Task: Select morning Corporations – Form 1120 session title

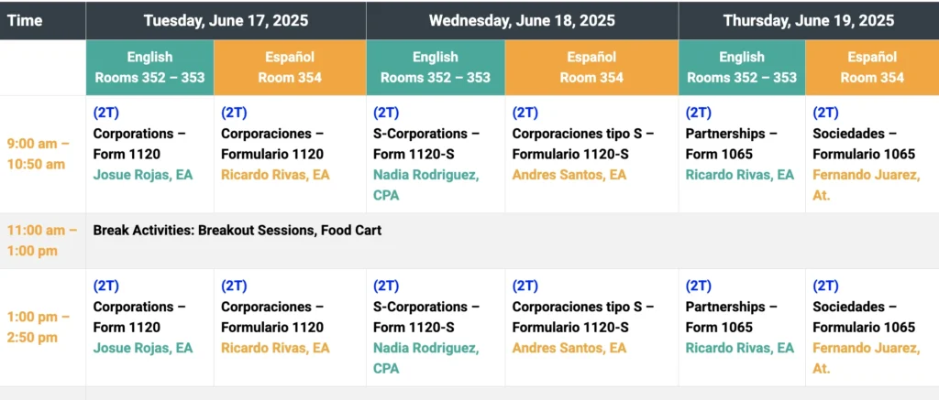Action: pyautogui.click(x=139, y=144)
